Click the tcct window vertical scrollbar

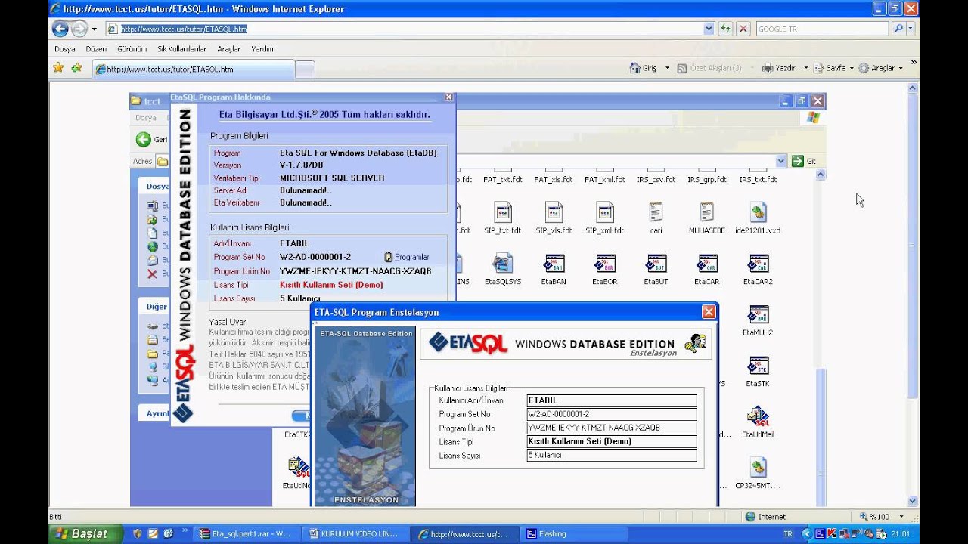coord(821,338)
